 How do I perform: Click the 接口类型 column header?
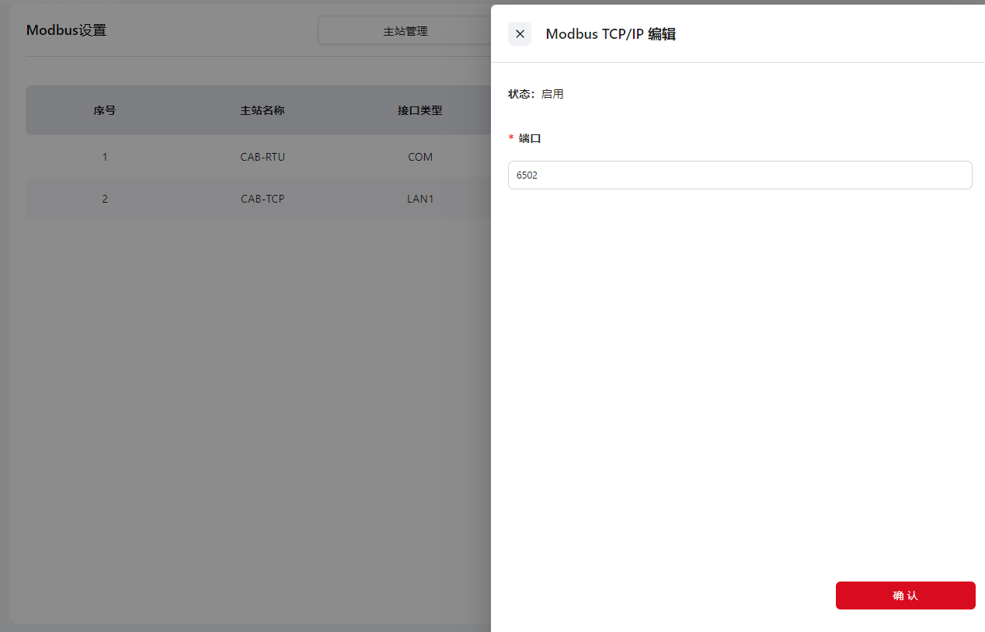tap(420, 111)
